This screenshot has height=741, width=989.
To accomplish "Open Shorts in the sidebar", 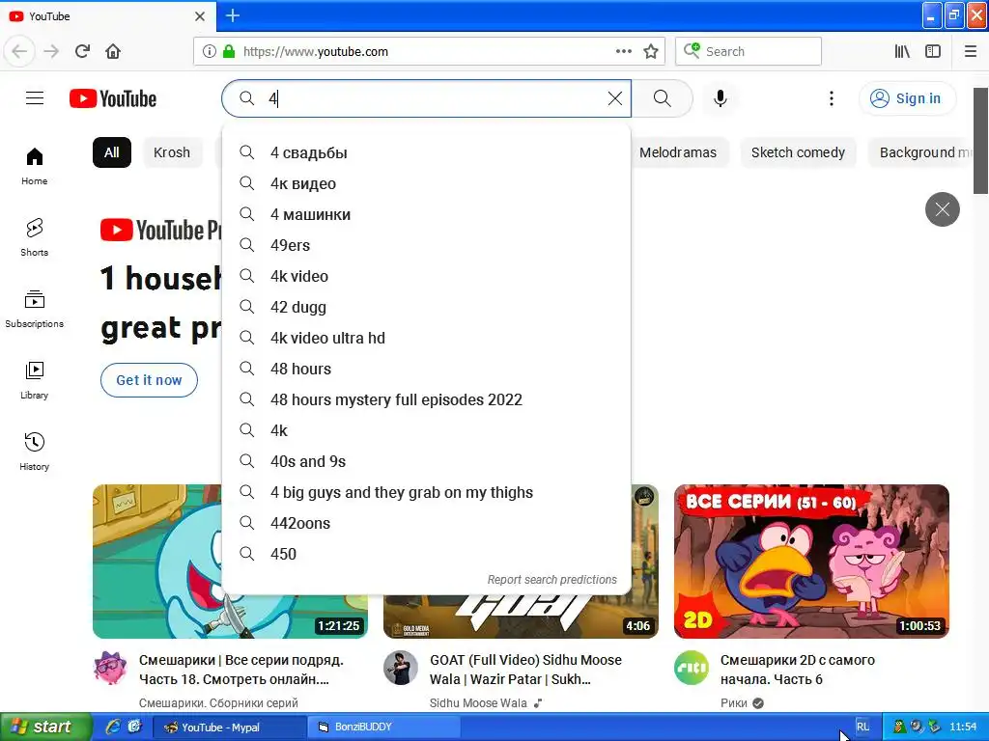I will point(34,237).
